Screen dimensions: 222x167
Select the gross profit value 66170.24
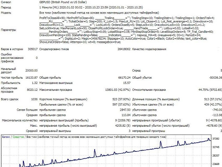coord(124,78)
